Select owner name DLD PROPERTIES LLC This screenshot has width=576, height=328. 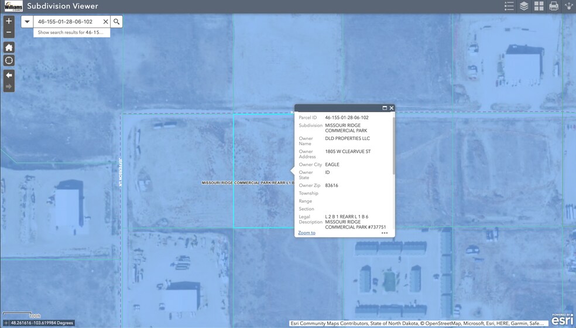(348, 138)
